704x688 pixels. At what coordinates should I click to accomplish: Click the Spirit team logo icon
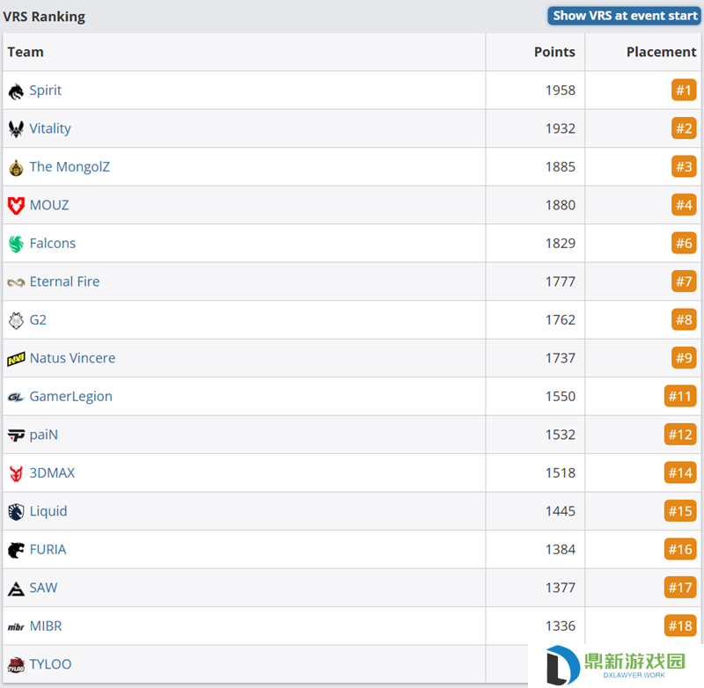pyautogui.click(x=16, y=91)
